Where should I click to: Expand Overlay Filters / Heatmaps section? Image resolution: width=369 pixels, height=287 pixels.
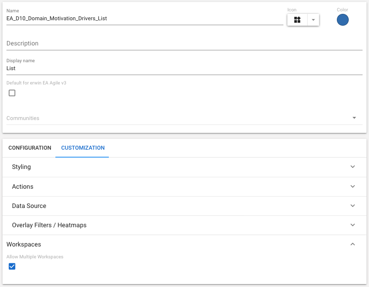[x=49, y=225]
